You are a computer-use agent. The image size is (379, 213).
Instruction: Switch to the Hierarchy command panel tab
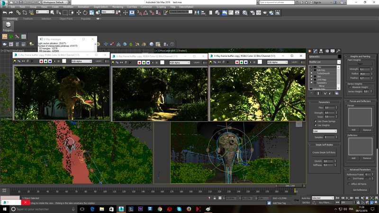tap(321, 51)
